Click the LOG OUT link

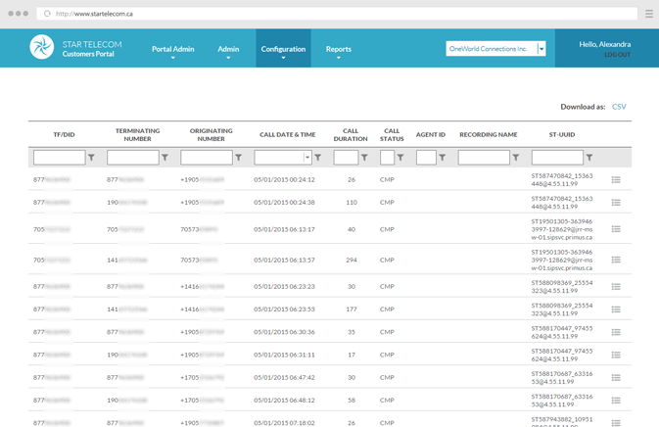[x=618, y=55]
